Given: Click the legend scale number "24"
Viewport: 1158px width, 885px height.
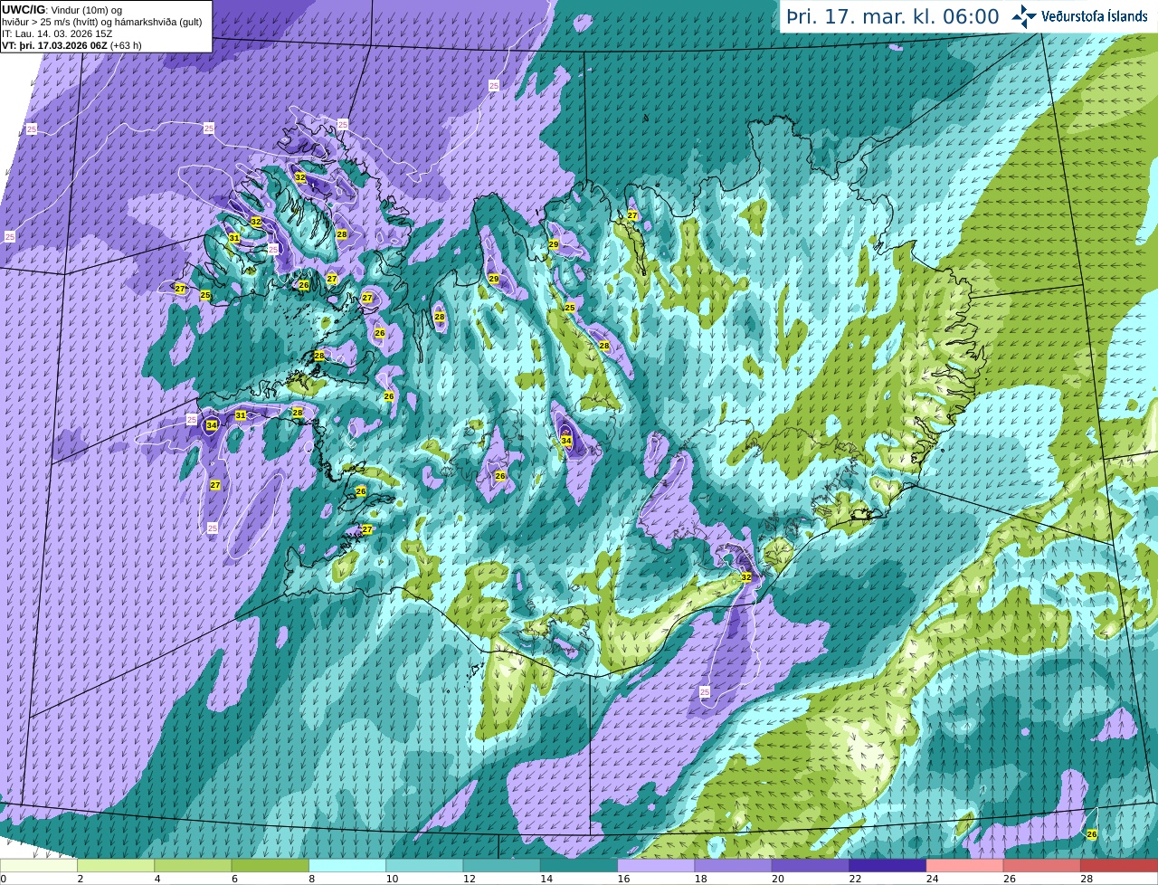Looking at the screenshot, I should tap(932, 879).
